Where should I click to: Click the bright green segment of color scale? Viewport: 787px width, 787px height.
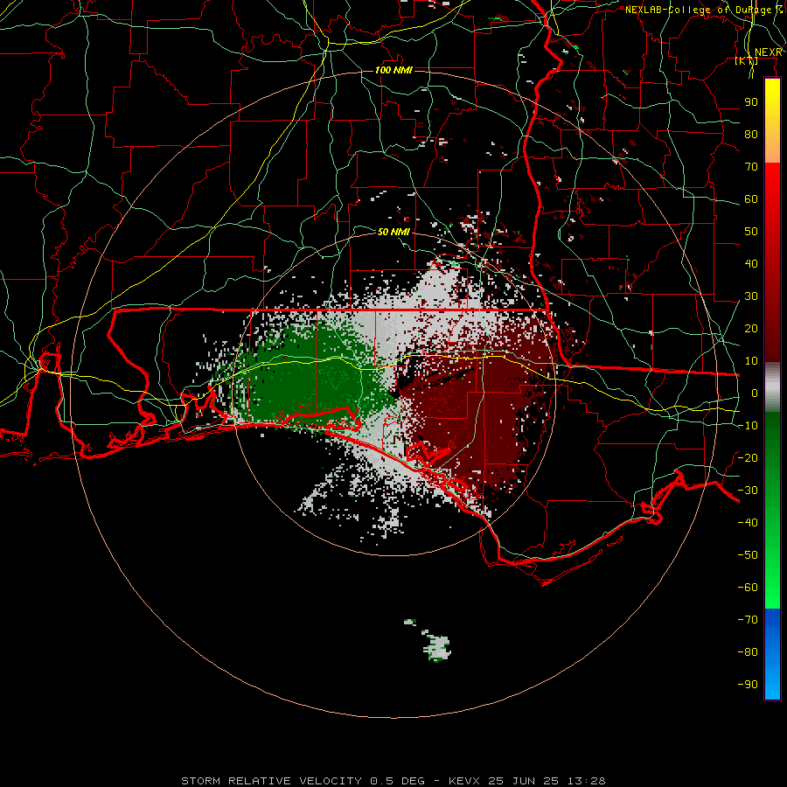772,511
